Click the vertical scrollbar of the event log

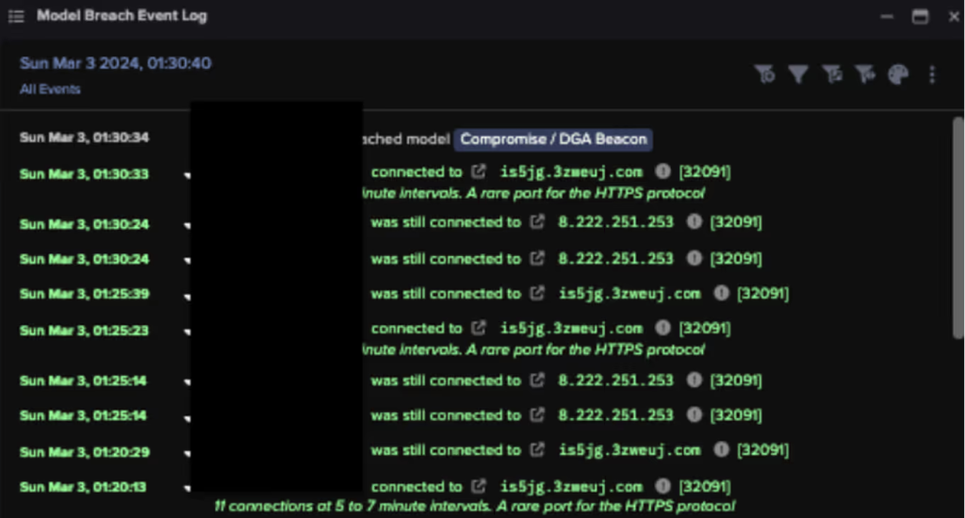click(x=957, y=226)
